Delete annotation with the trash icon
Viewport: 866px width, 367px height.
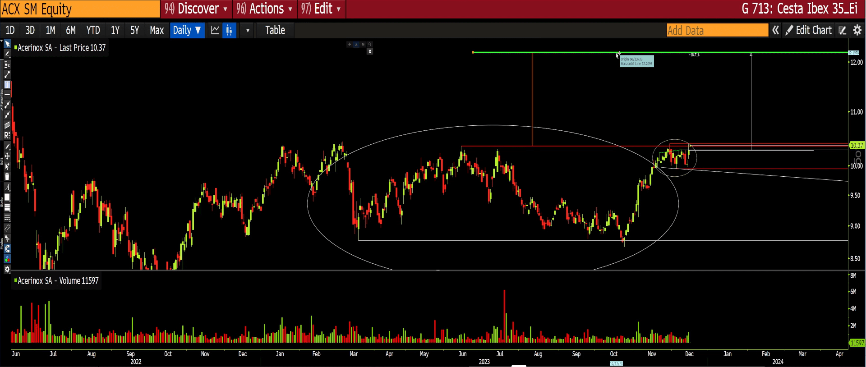[7, 176]
